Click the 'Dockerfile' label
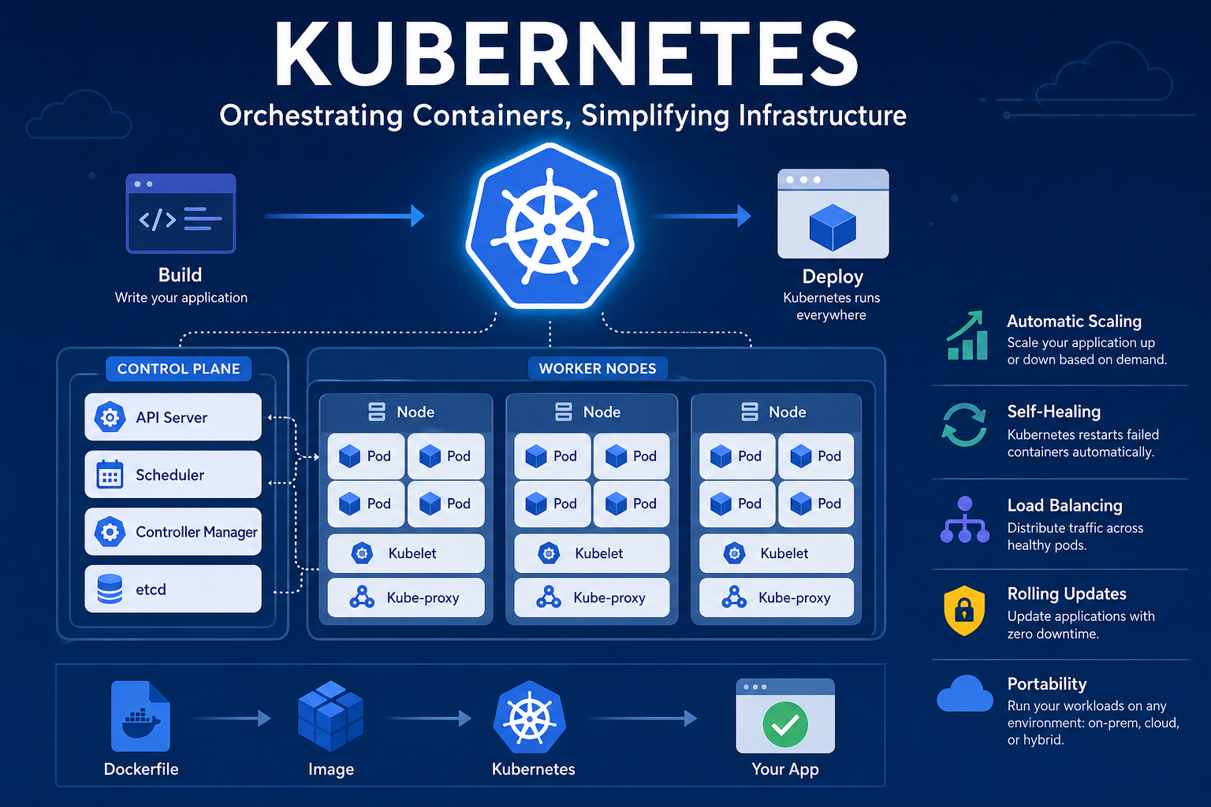 (x=141, y=769)
